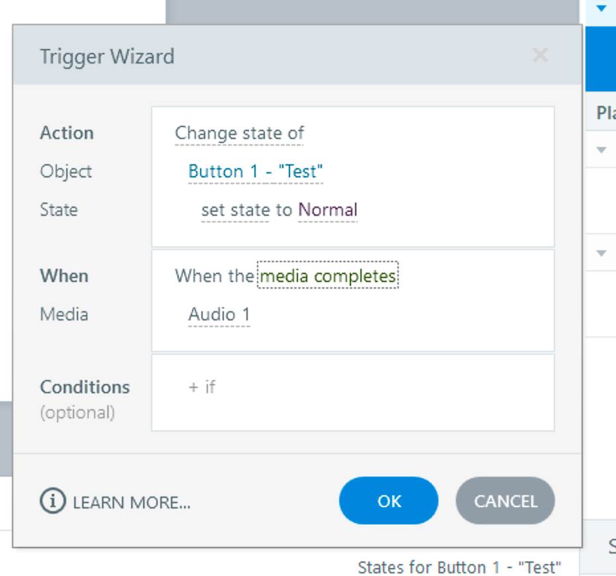
Task: Click the "States for Button 1" label
Action: (459, 567)
